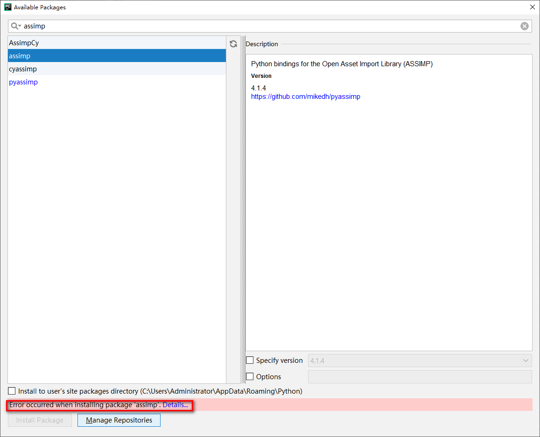The image size is (540, 437).
Task: Check Install to user's site packages directory
Action: tap(11, 391)
